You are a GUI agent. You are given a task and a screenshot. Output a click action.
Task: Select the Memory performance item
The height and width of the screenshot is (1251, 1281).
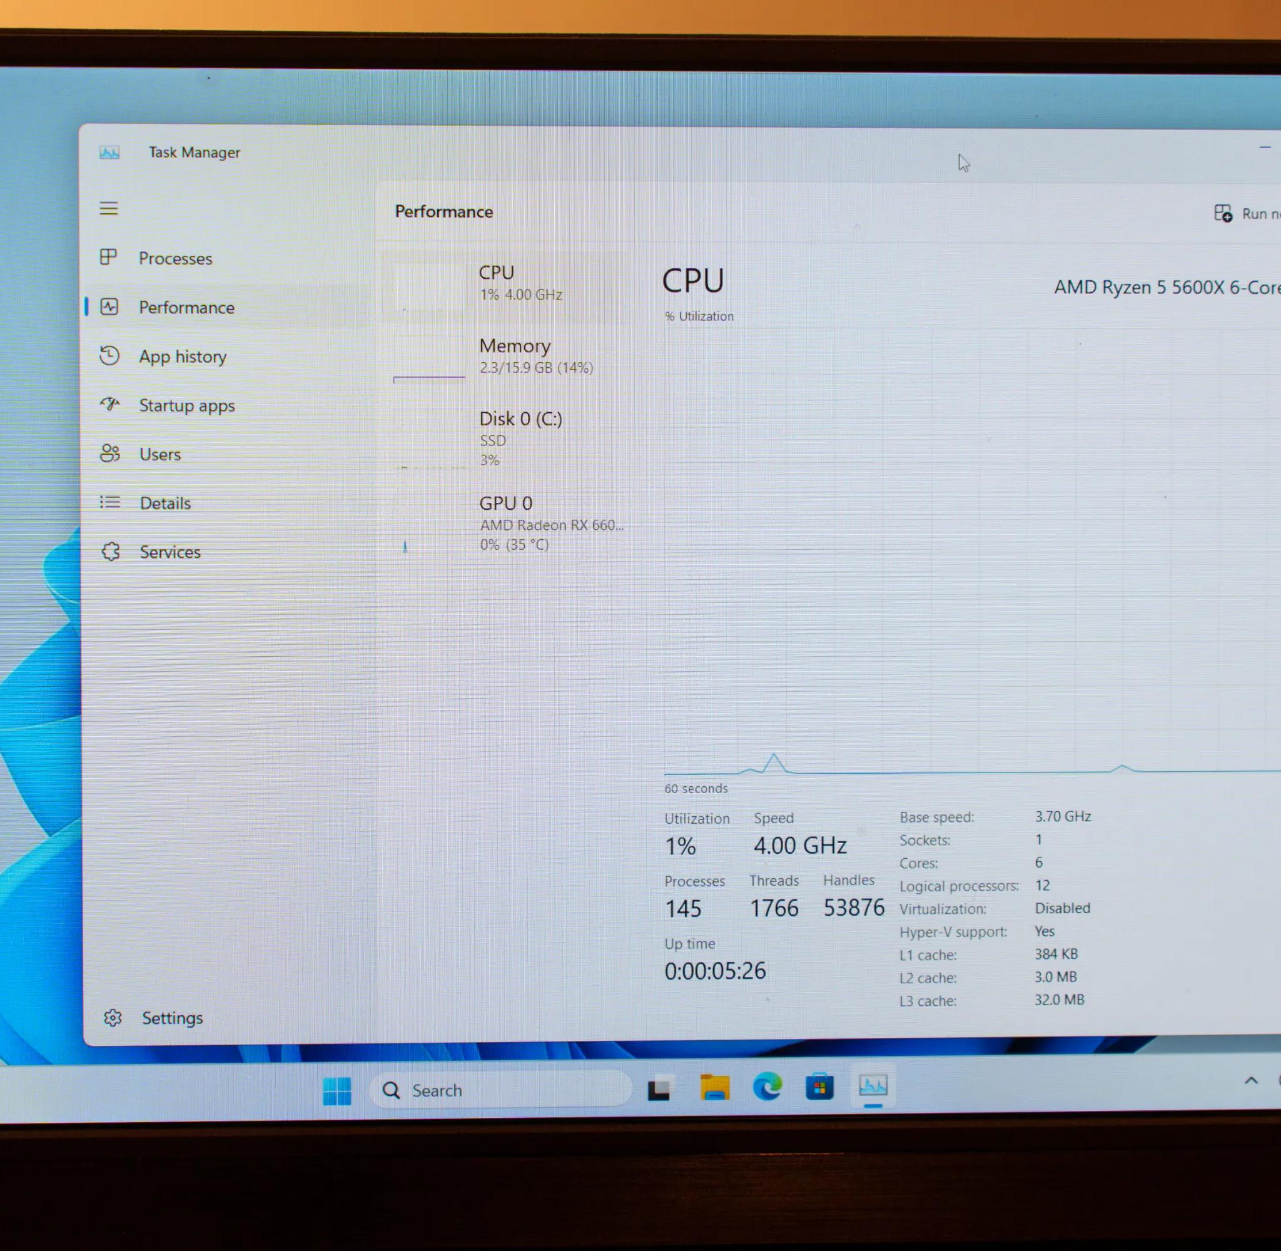pos(505,357)
